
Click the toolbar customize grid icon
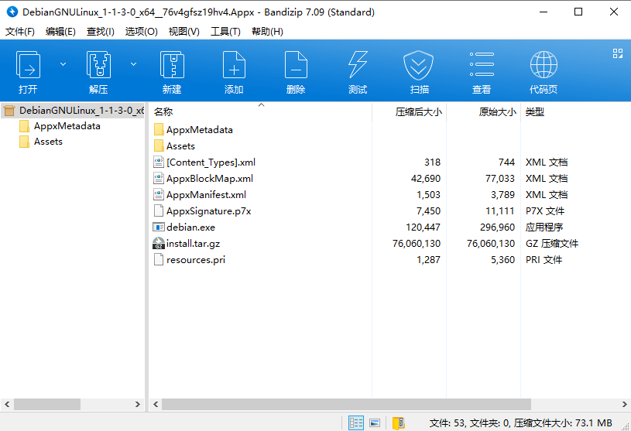click(618, 53)
